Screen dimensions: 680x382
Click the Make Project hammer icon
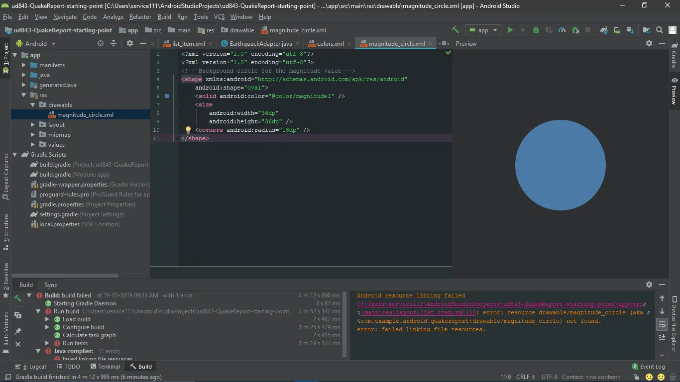coord(455,30)
